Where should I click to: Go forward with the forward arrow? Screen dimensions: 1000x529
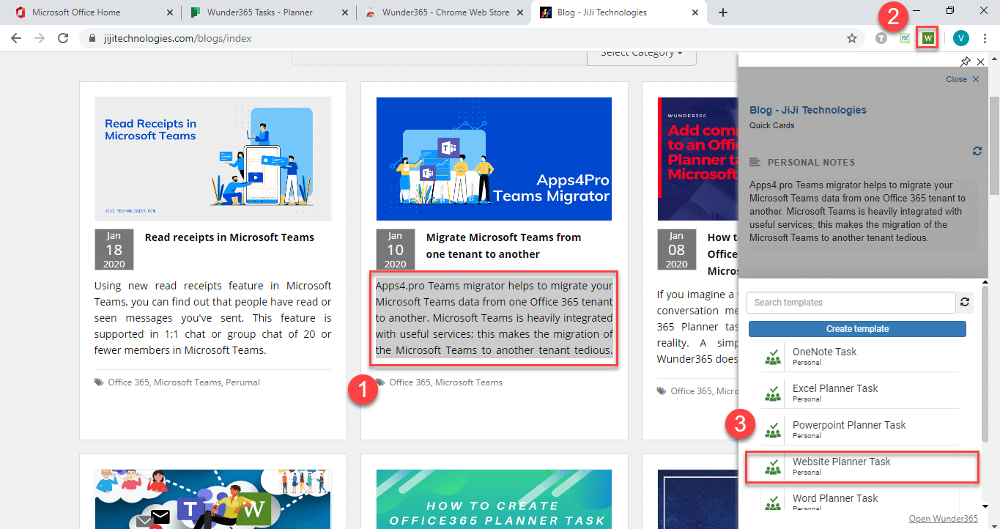point(40,38)
